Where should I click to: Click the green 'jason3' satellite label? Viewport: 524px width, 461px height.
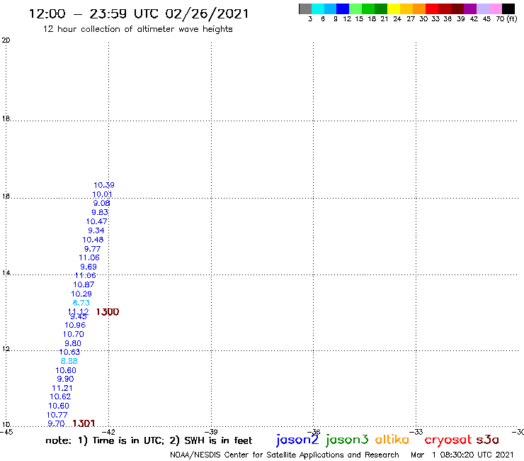coord(347,440)
